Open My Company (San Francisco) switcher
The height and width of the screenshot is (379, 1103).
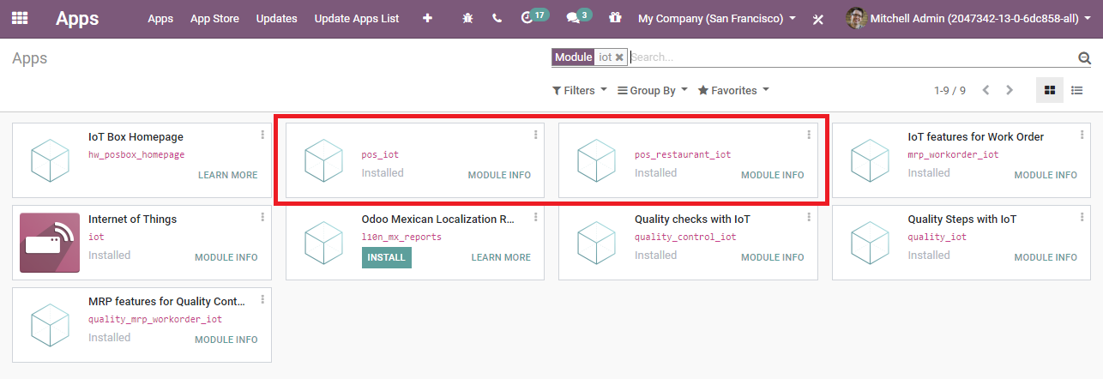[x=717, y=18]
